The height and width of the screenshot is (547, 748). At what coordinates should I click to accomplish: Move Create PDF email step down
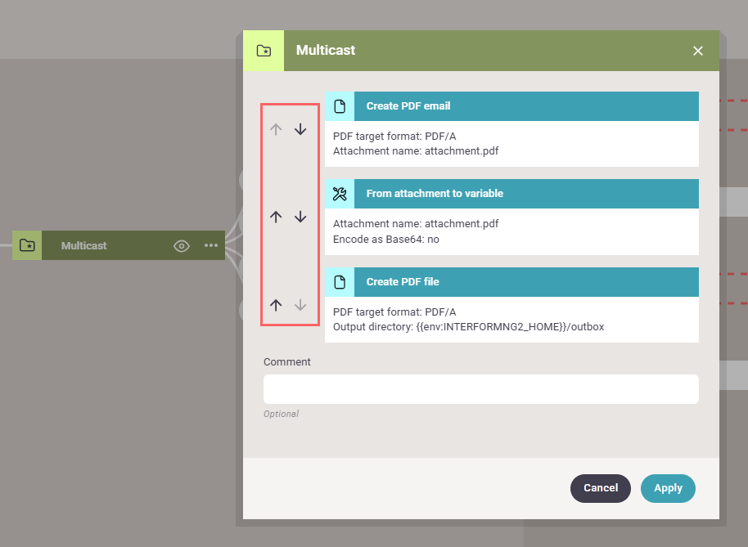[x=300, y=129]
